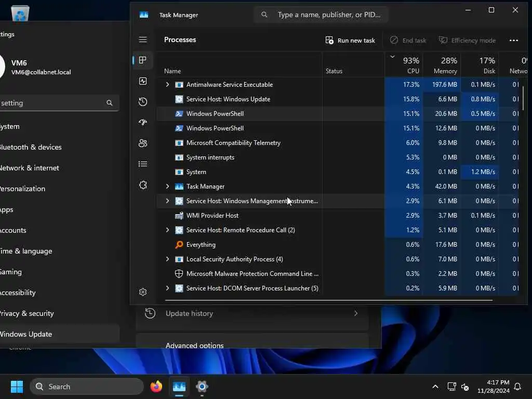Show hidden icons tray chevron
Screen dimensions: 532x399
pyautogui.click(x=435, y=387)
